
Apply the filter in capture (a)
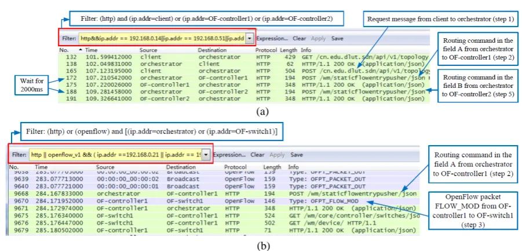point(318,39)
